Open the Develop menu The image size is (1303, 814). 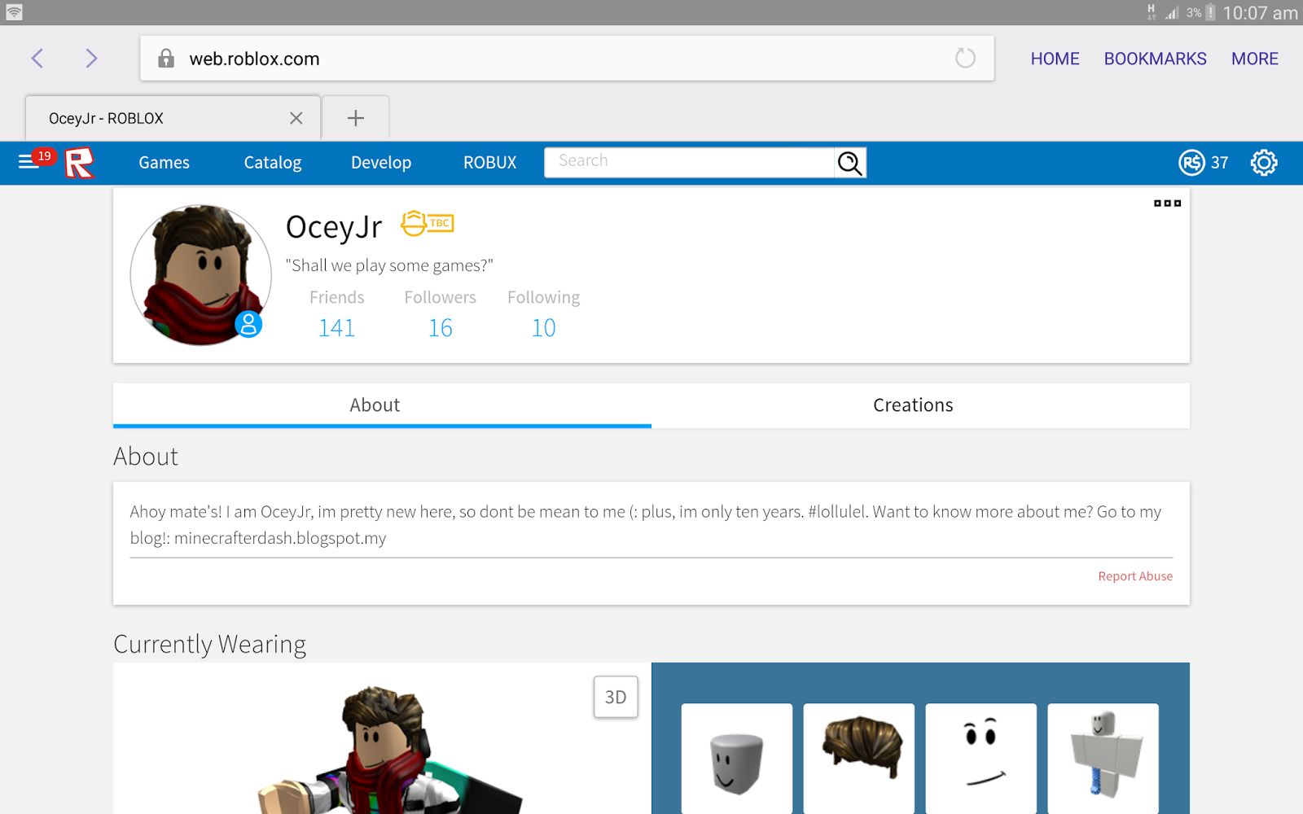point(381,163)
